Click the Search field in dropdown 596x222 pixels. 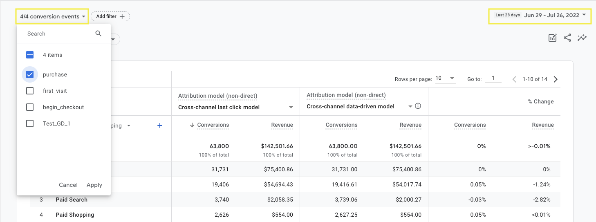pos(57,34)
